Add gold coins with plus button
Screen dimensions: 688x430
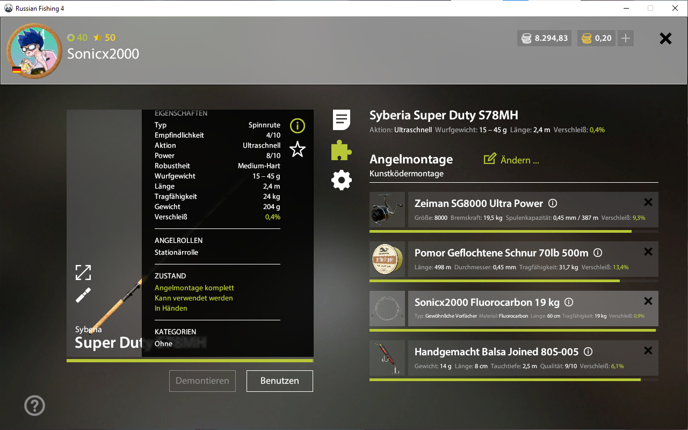coord(625,38)
